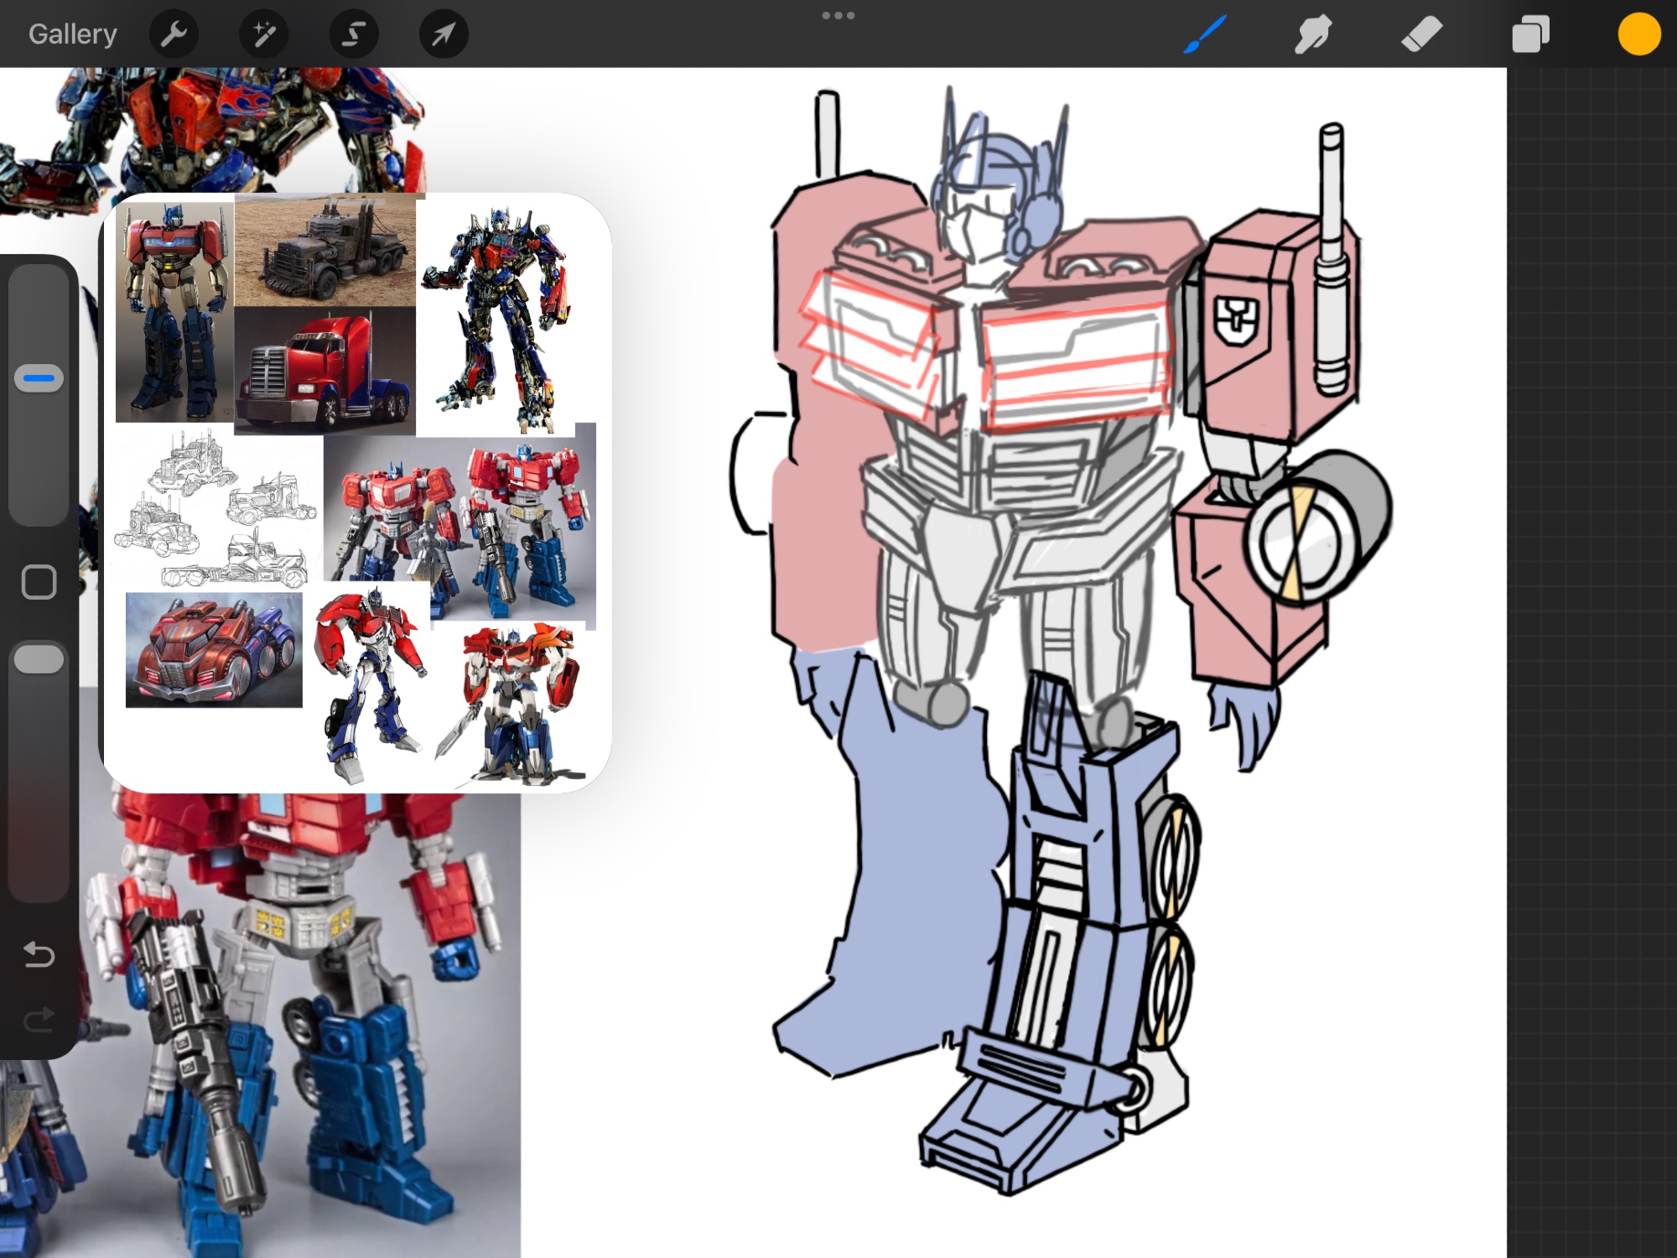
Task: Activate the Selection S-shaped tool
Action: (354, 34)
